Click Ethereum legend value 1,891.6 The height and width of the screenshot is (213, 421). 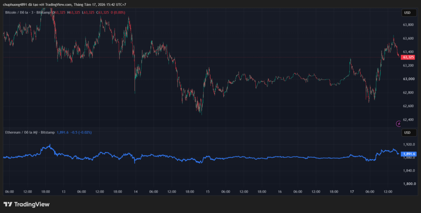(x=62, y=132)
